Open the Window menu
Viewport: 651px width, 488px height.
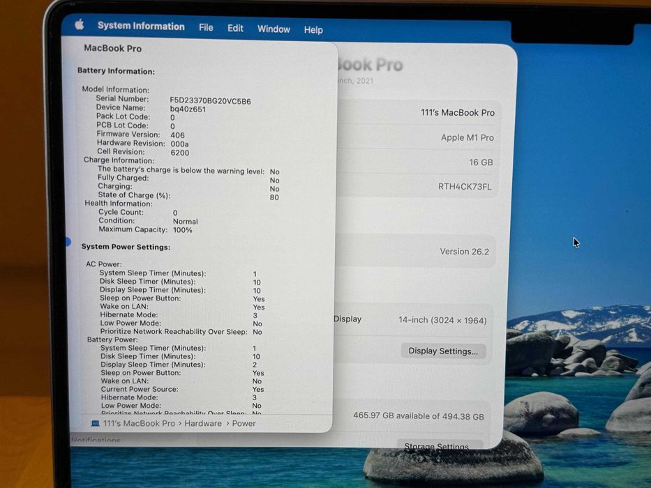274,29
